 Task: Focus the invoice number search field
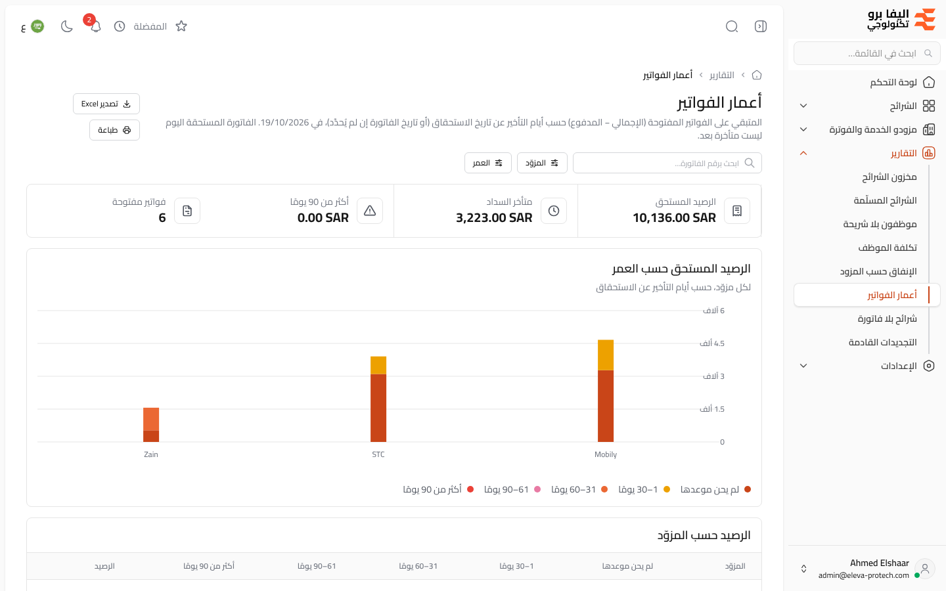coord(667,163)
